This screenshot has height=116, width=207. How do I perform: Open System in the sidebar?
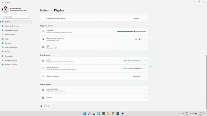tap(16, 22)
